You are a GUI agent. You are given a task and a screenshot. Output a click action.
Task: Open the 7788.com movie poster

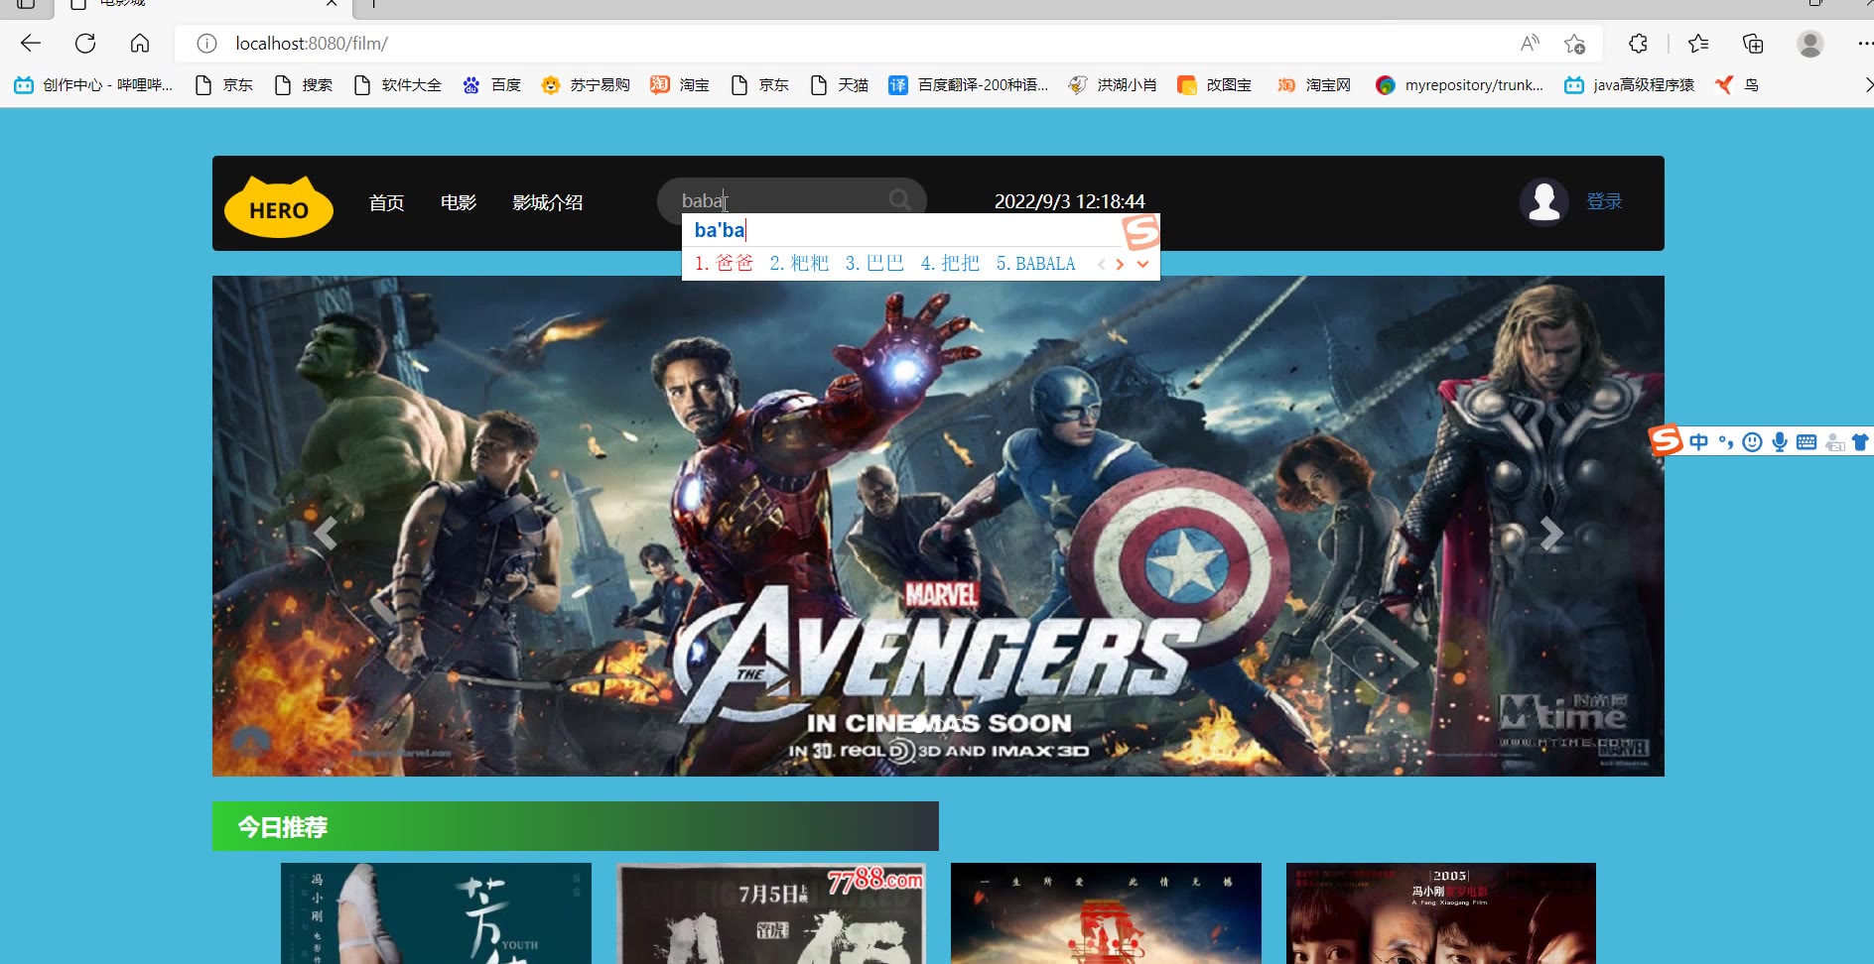tap(771, 913)
